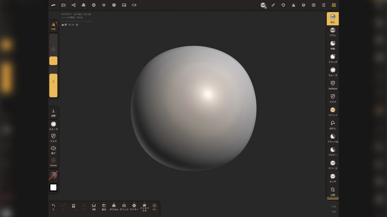Select the ピンチ (Pinch) tool
The height and width of the screenshot is (217, 387).
tap(333, 177)
